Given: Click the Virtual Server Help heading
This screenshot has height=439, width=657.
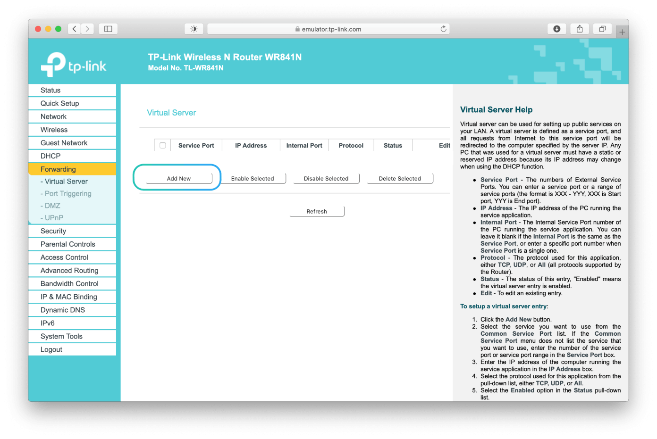Looking at the screenshot, I should tap(497, 110).
